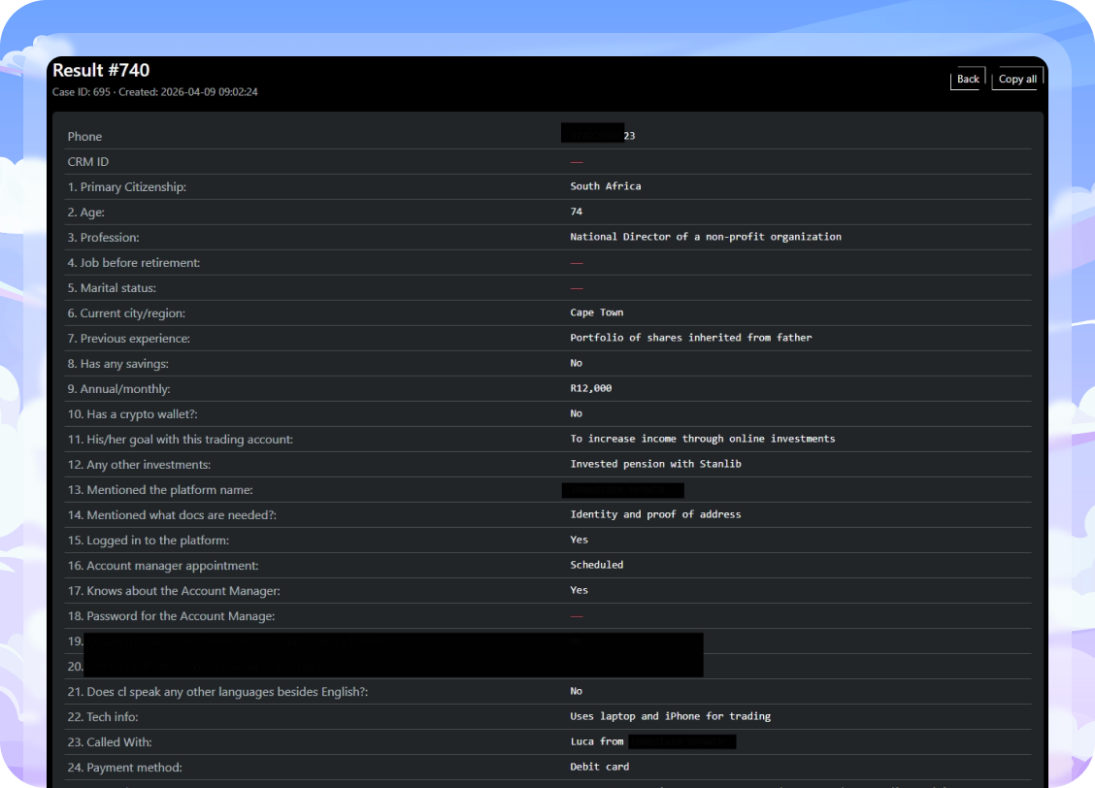Click the Scheduled appointment status value
Viewport: 1095px width, 788px height.
[x=597, y=565]
